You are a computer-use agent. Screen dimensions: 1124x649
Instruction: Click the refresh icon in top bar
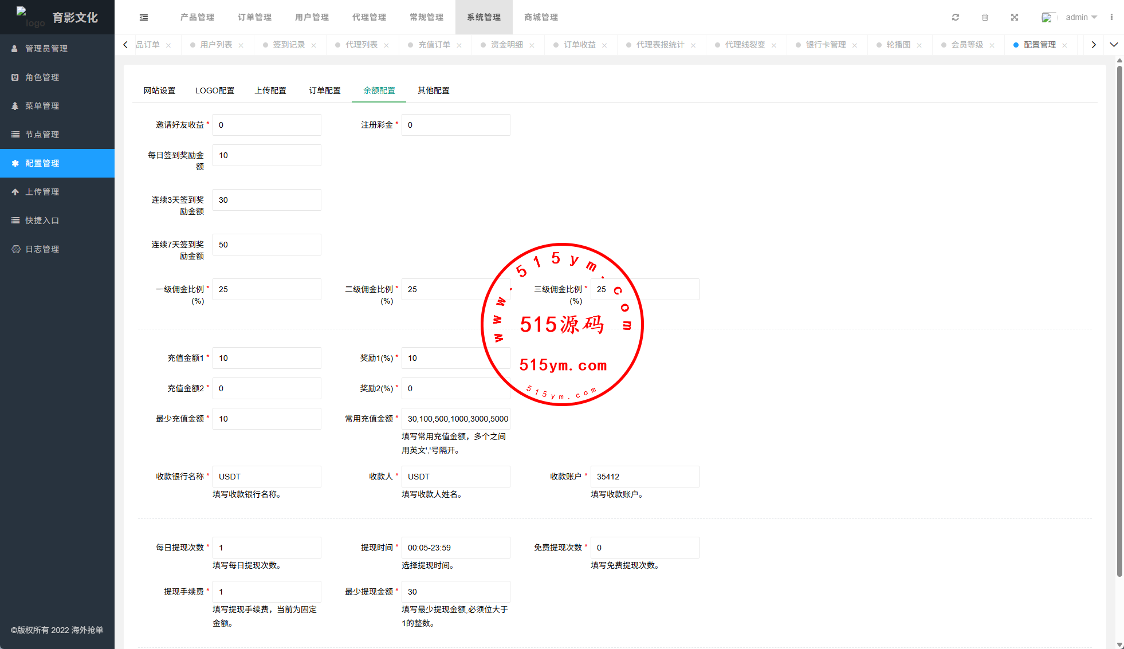956,17
